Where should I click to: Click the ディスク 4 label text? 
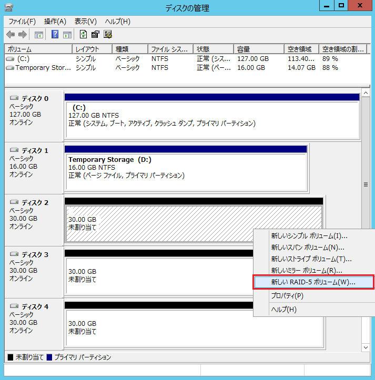35,307
